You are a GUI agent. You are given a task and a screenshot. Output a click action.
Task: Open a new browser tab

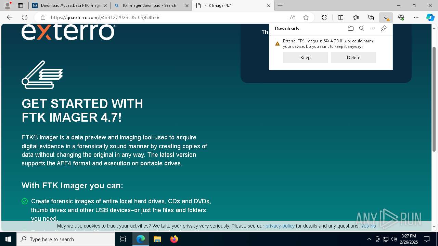click(x=280, y=5)
